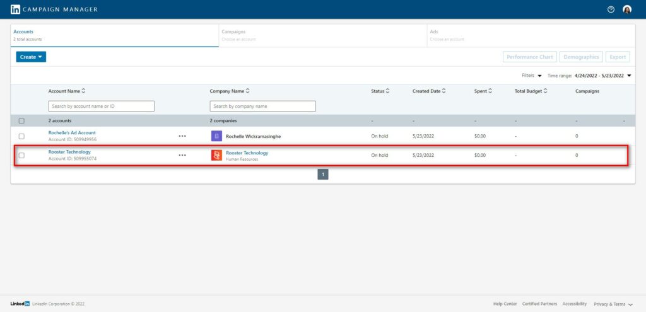This screenshot has height=312, width=646.
Task: Click the Demographics button
Action: [581, 57]
